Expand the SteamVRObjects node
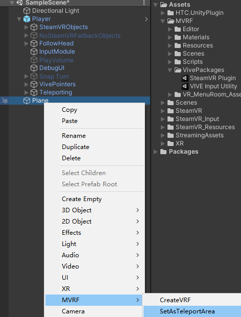241x317 pixels. 26,27
